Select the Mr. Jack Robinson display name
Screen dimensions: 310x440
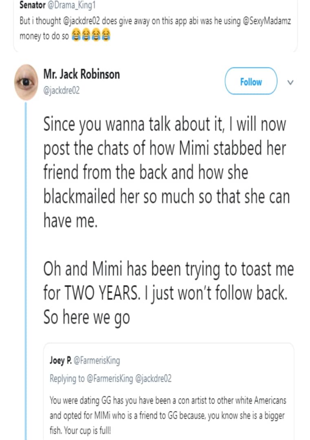[x=81, y=74]
